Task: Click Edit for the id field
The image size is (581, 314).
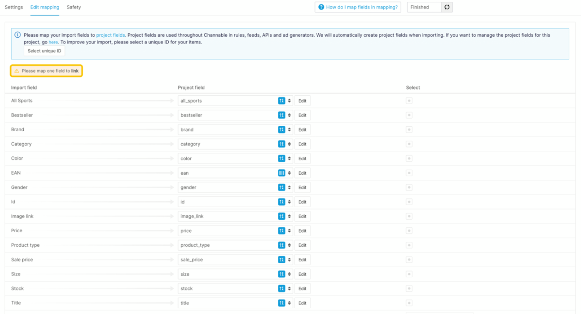Action: click(303, 202)
